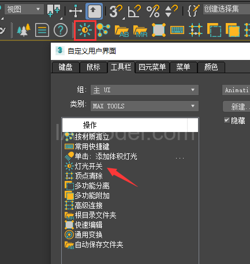Screen dimensions: 250x264
Task: Open the 类别 dropdown showing MAX TOOLS
Action: [144, 106]
